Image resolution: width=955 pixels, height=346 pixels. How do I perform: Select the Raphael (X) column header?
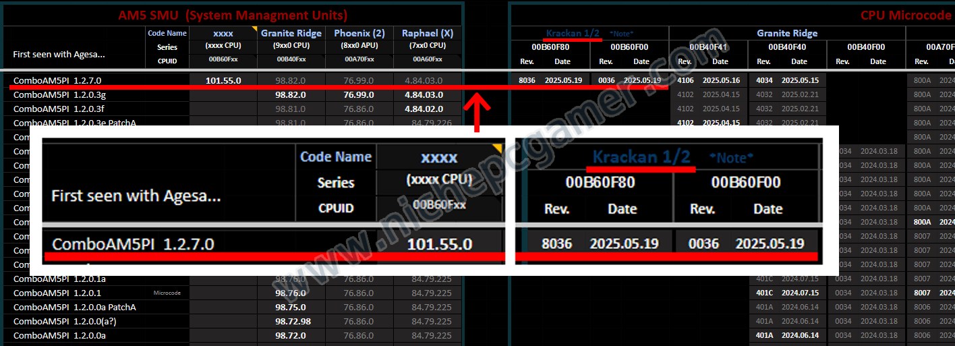click(428, 33)
